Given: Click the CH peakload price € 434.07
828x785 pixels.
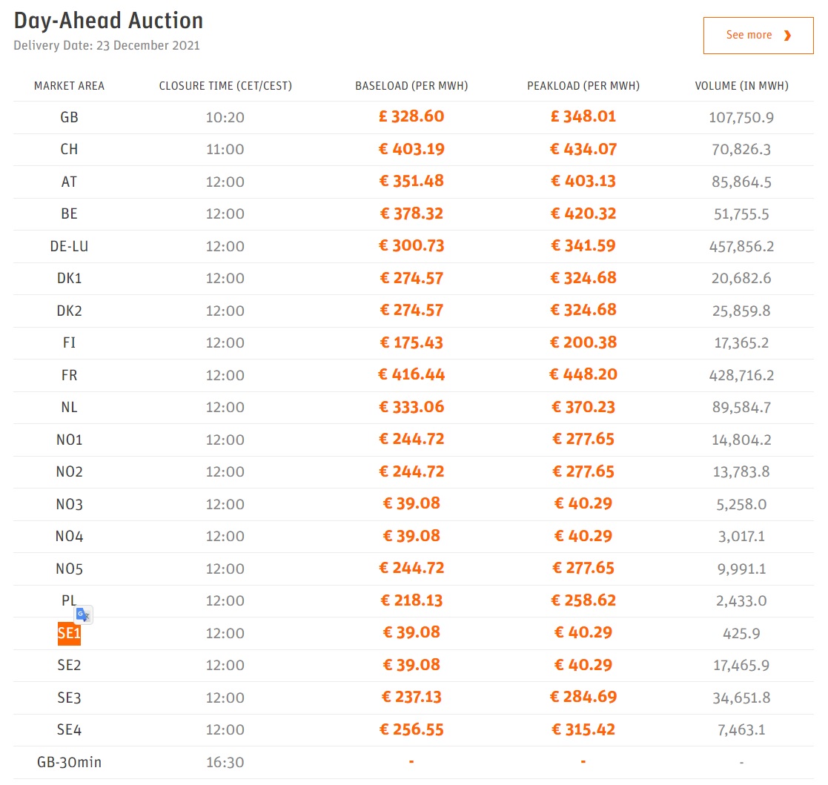Looking at the screenshot, I should click(583, 149).
